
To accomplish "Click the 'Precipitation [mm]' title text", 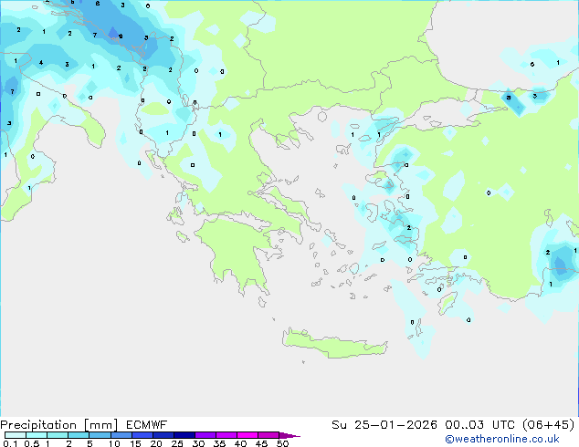I will coord(59,425).
